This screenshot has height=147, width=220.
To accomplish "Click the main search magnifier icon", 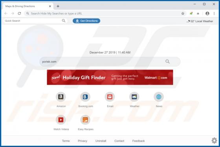I will coord(167,61).
